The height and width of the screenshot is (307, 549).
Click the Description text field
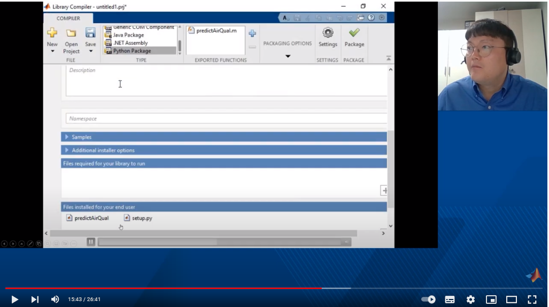point(226,81)
